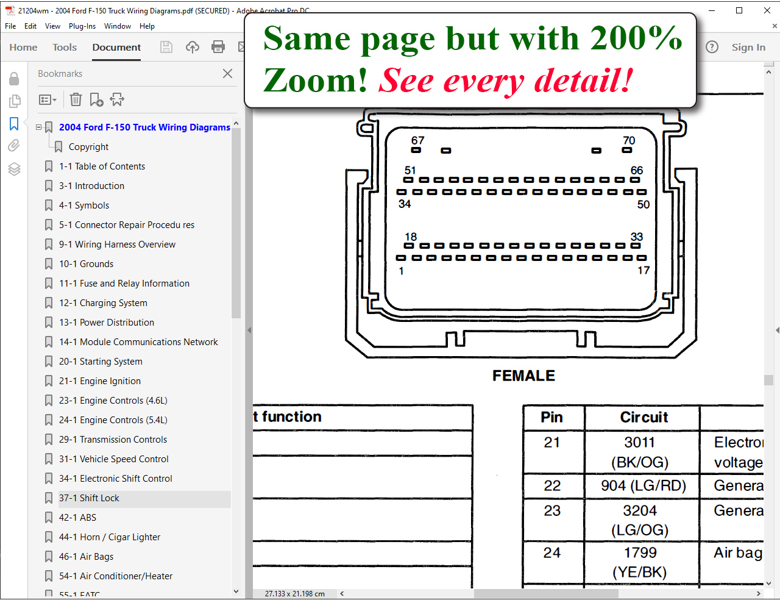The image size is (780, 600).
Task: Close the Bookmarks panel
Action: tap(227, 74)
